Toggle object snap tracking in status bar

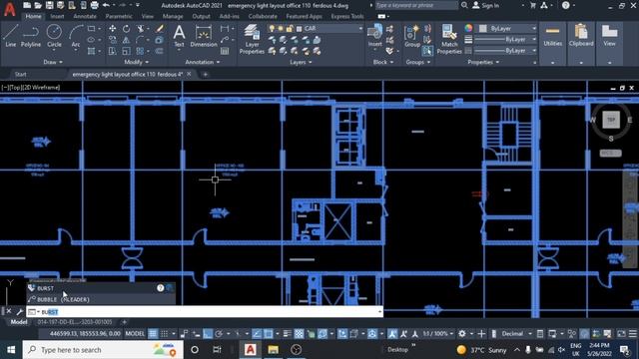(257, 334)
